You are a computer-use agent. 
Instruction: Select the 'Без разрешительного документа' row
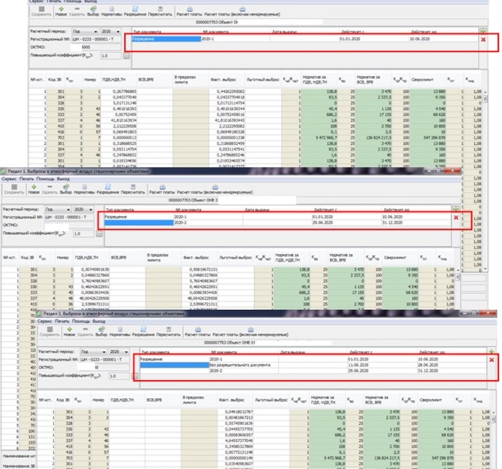241,365
